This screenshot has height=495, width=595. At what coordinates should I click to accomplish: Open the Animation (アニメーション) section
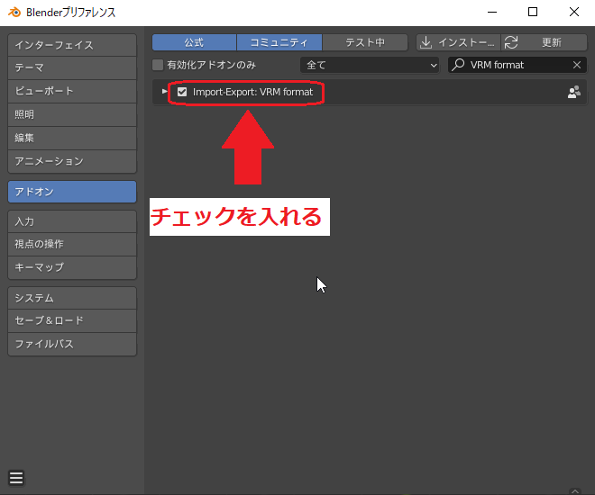[x=72, y=161]
